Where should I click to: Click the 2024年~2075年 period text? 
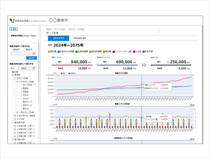click(x=69, y=45)
